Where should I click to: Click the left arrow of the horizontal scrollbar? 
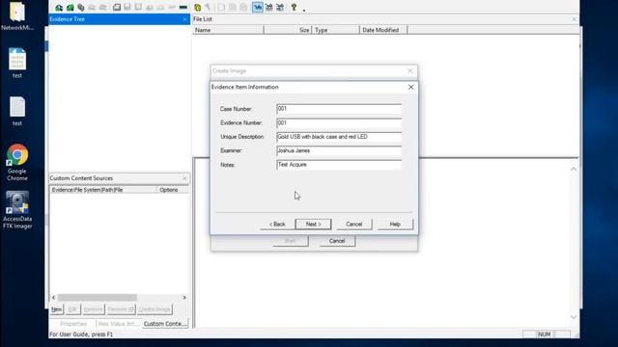pyautogui.click(x=54, y=298)
